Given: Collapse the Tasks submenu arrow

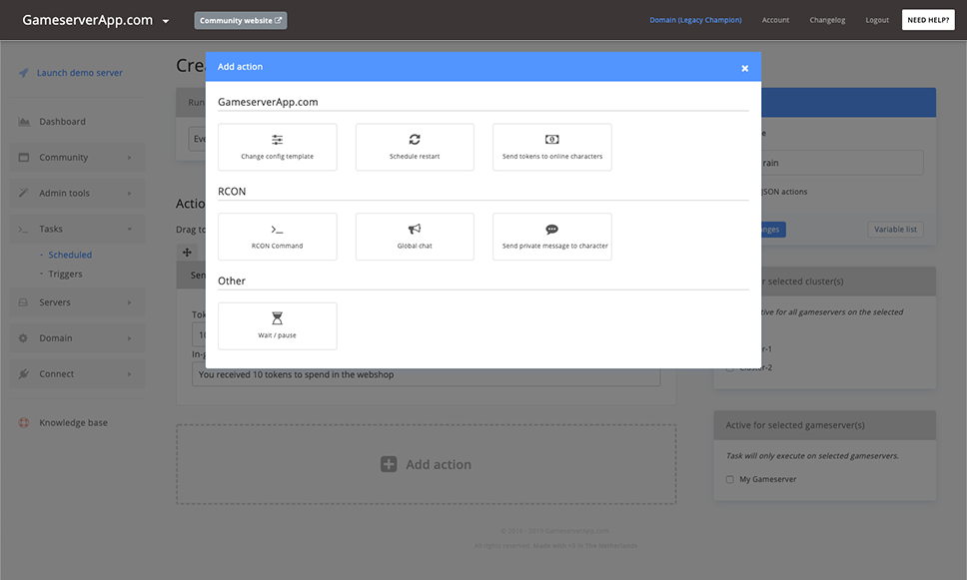Looking at the screenshot, I should click(x=130, y=229).
